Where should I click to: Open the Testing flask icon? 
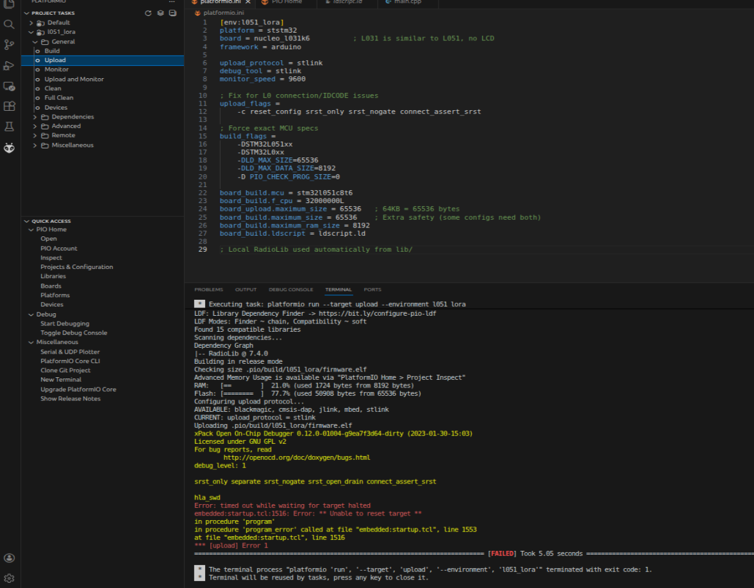pos(9,127)
